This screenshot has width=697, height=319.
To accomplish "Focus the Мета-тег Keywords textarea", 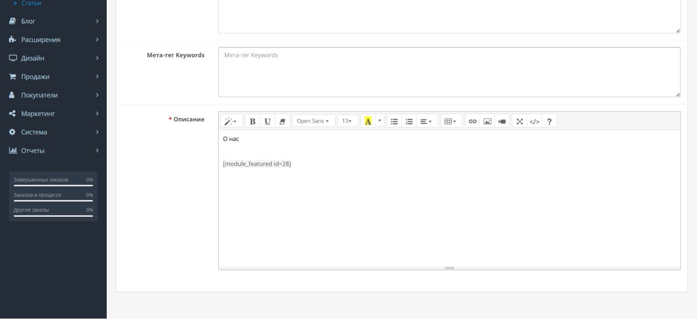I will coord(449,72).
